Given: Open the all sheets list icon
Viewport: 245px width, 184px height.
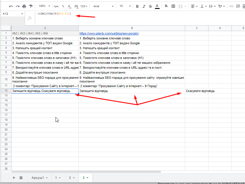Looking at the screenshot, I should coord(21,178).
